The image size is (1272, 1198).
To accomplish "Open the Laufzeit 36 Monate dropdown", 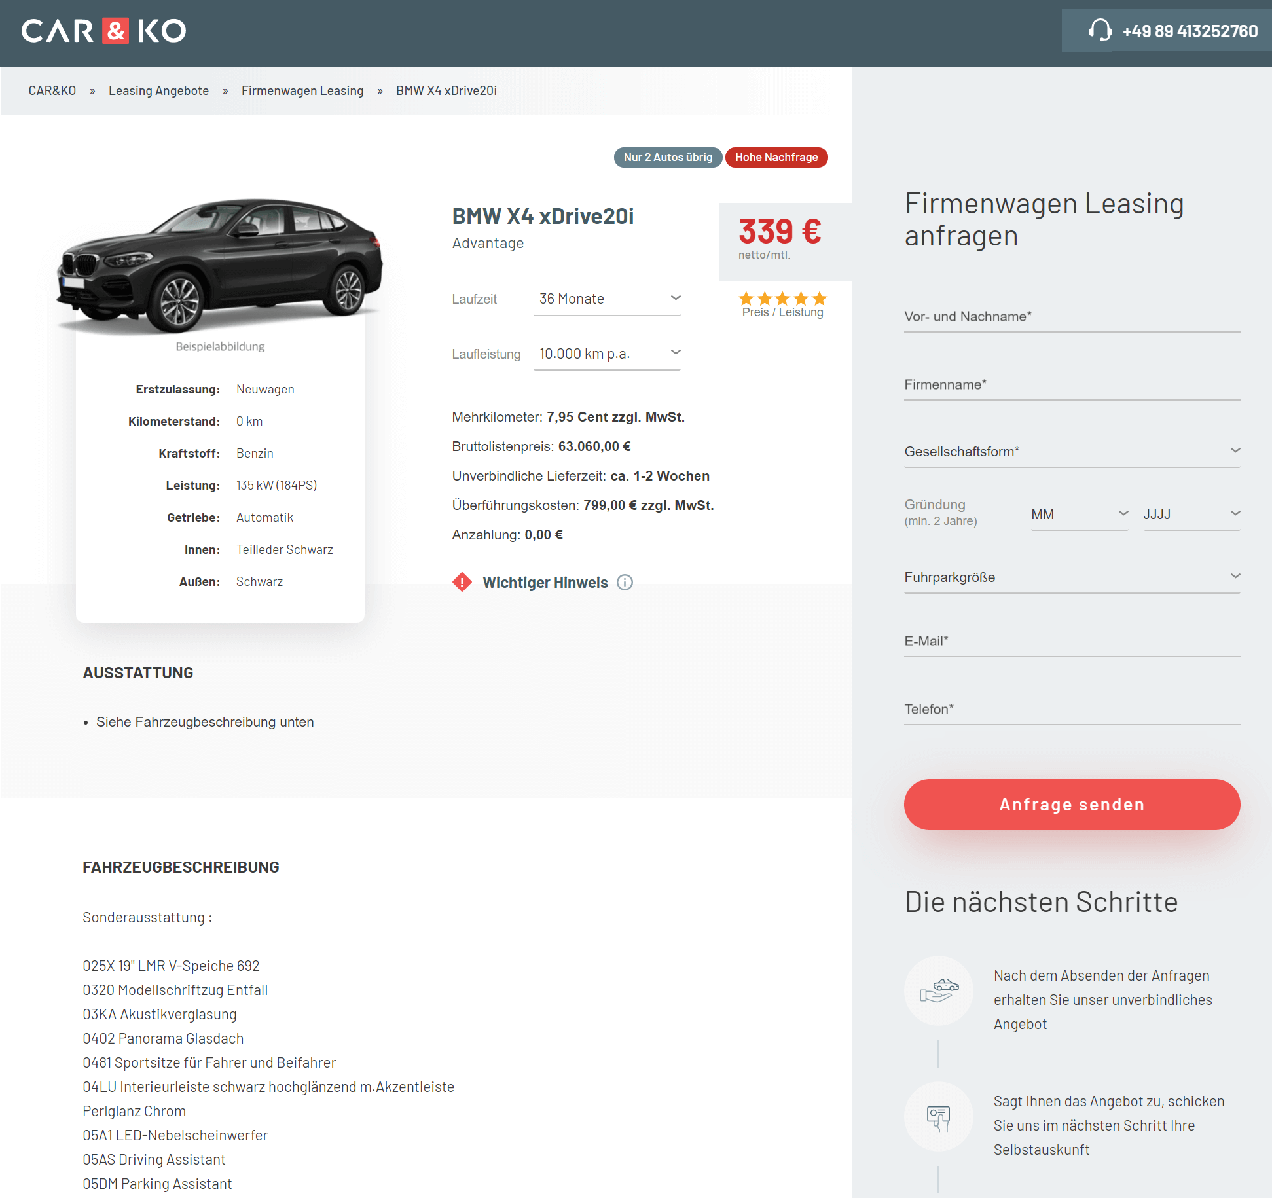I will 607,299.
